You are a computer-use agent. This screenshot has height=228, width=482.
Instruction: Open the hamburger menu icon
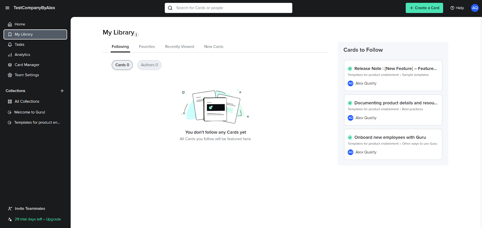pos(7,8)
